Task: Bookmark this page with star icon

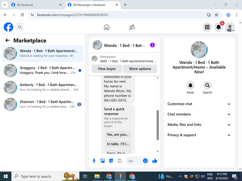Action: 216,15
